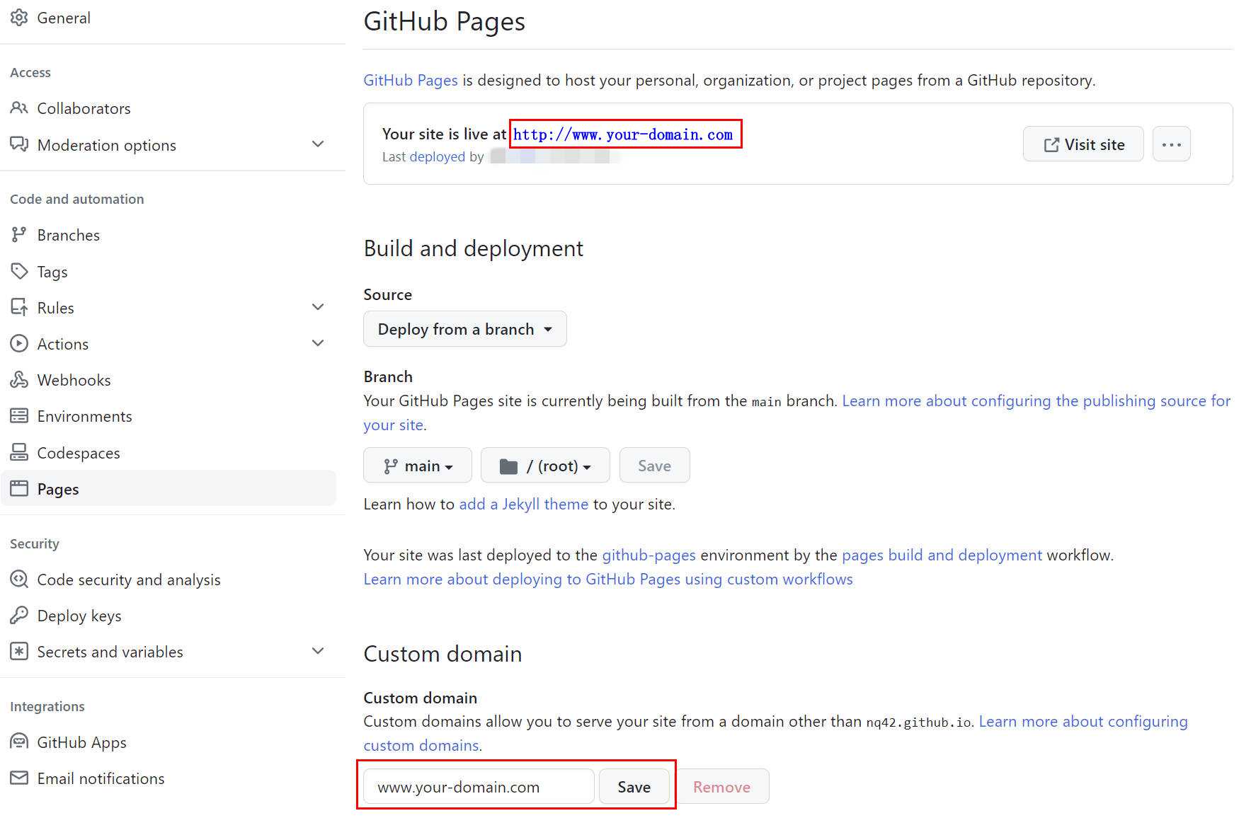The height and width of the screenshot is (818, 1251).
Task: Open Email notifications settings
Action: click(x=101, y=778)
